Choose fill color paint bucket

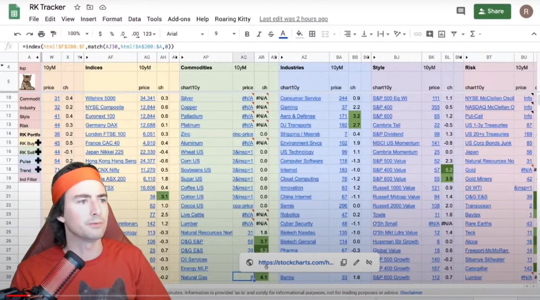pyautogui.click(x=299, y=34)
